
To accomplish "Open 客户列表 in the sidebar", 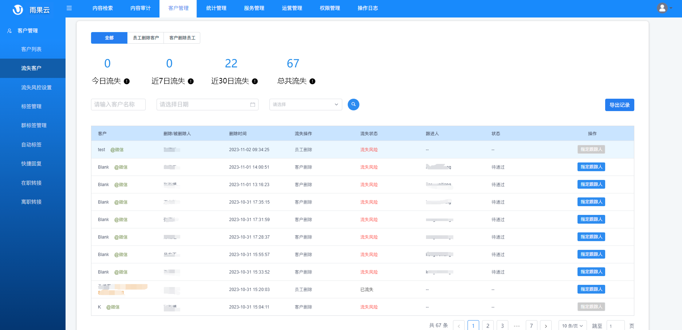I will click(33, 49).
